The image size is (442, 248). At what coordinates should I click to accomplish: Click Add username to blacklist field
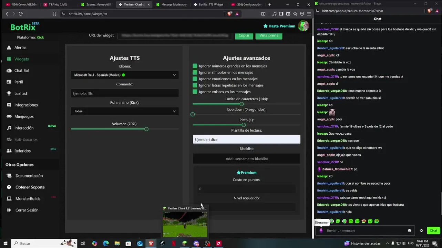[246, 159]
